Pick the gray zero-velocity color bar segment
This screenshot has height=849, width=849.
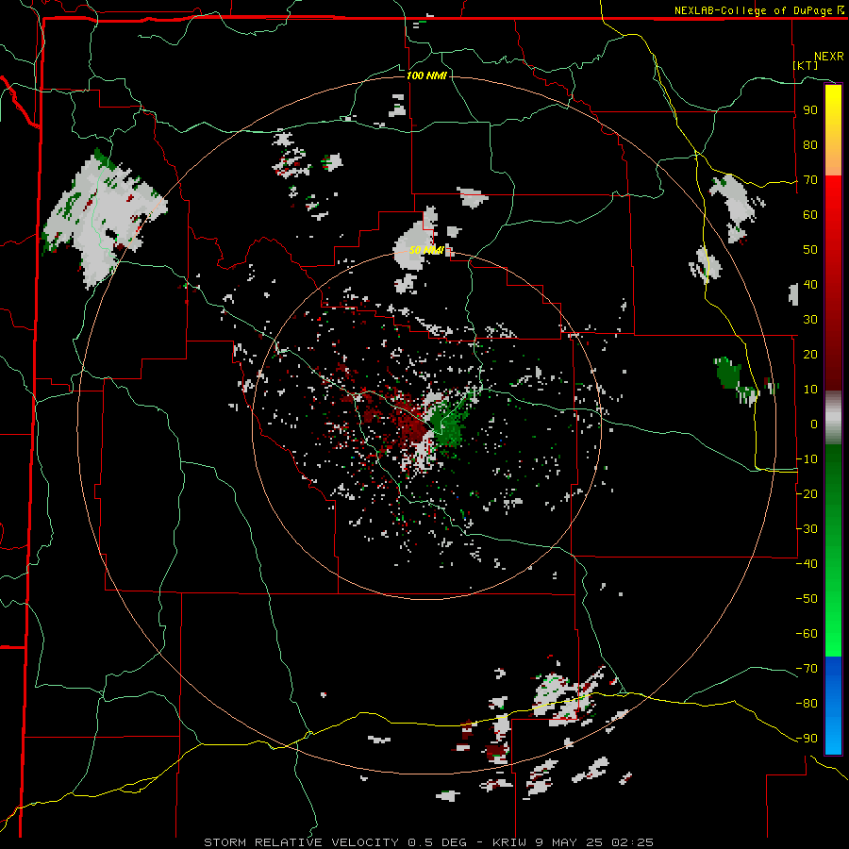click(x=833, y=418)
